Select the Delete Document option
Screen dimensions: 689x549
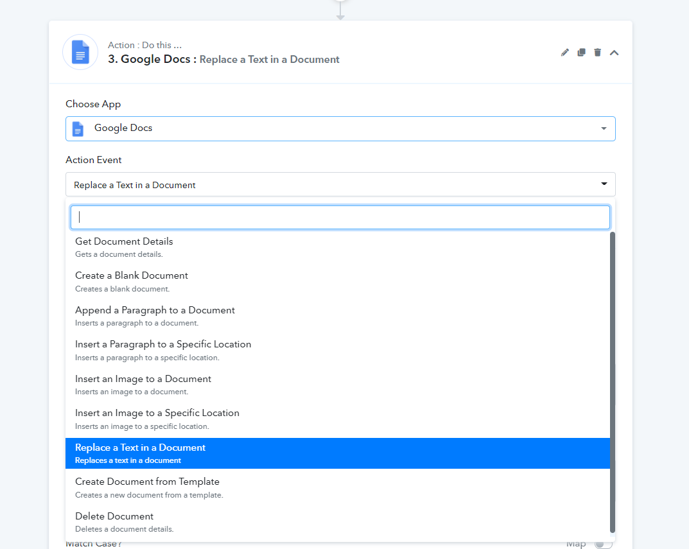click(338, 522)
